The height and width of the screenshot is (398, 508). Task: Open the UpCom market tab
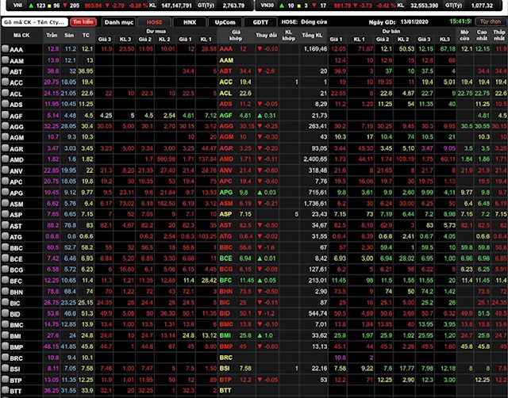click(225, 22)
